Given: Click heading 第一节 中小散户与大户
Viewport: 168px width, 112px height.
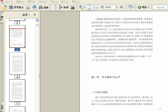Looking at the screenshot, I should [x=106, y=77].
